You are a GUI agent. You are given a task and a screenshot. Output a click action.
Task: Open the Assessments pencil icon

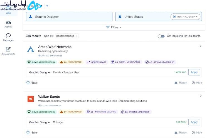8,49
